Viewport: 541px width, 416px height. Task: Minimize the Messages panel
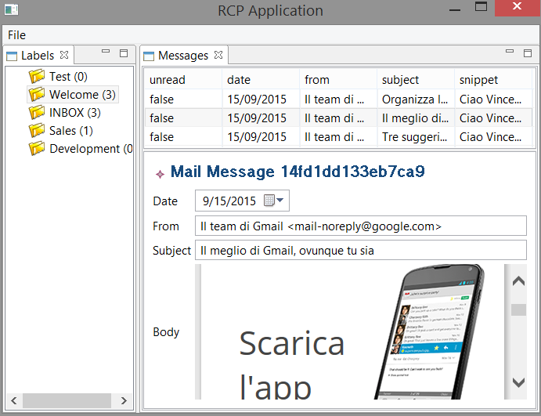coord(510,52)
